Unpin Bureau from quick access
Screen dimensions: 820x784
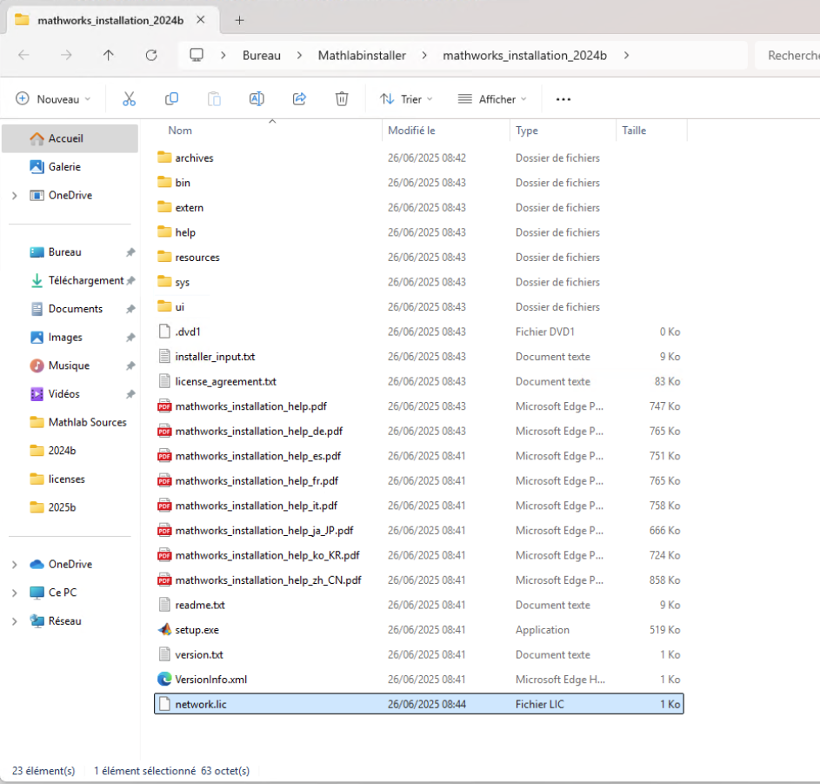tap(130, 252)
